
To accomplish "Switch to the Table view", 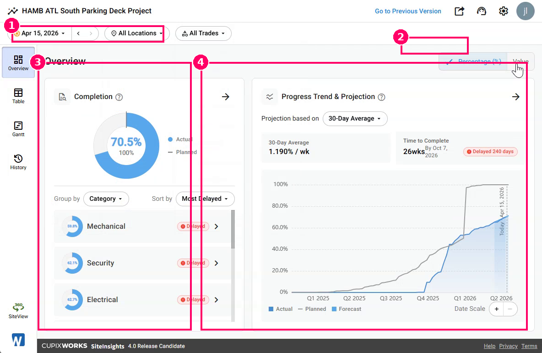I will pos(18,96).
